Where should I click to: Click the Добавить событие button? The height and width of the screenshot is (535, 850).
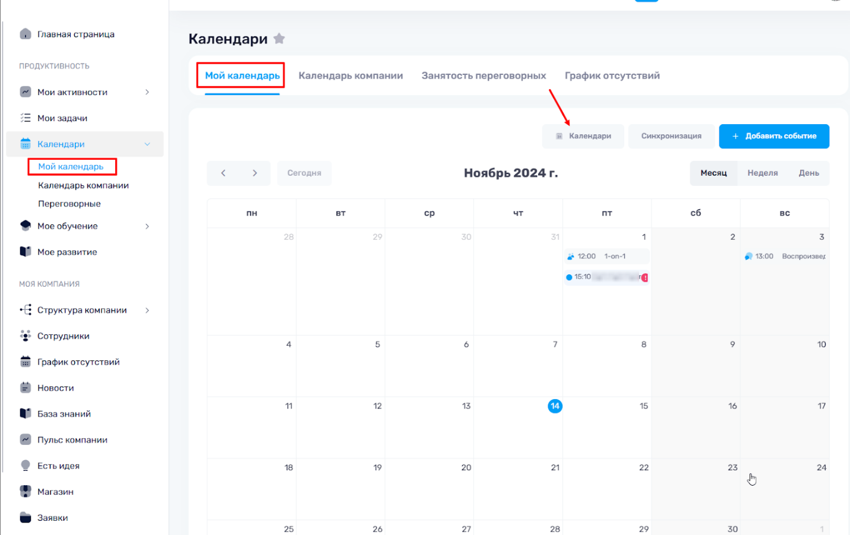pyautogui.click(x=773, y=136)
